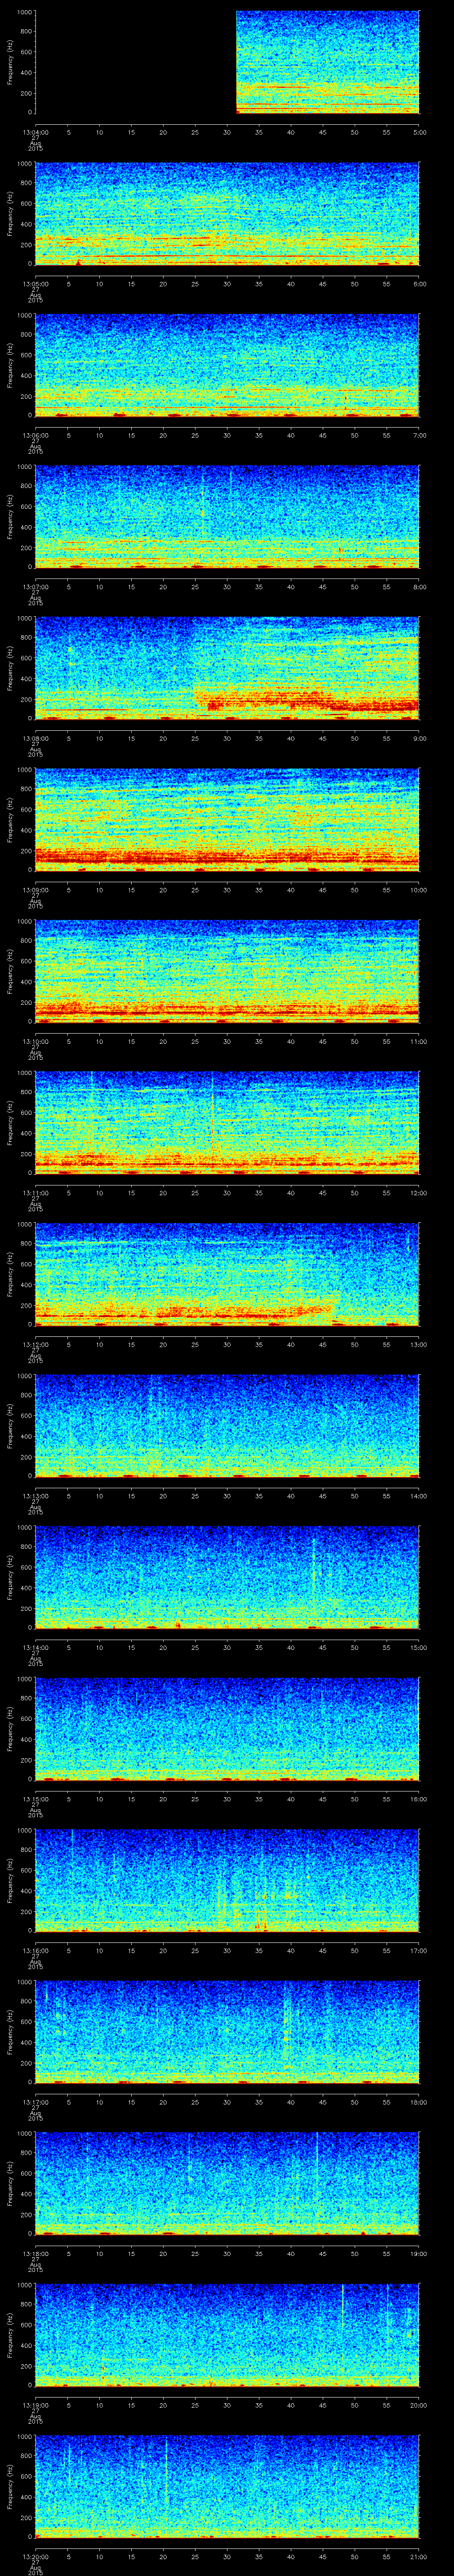Click the 13:18:00 time axis label

[35, 2254]
